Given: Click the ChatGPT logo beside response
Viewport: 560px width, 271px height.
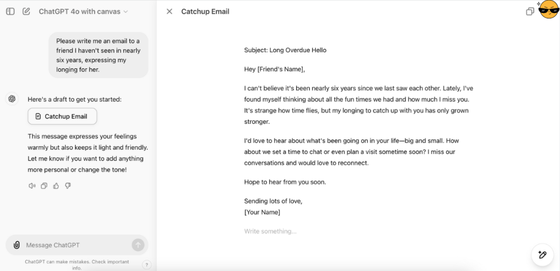Looking at the screenshot, I should click(x=12, y=99).
